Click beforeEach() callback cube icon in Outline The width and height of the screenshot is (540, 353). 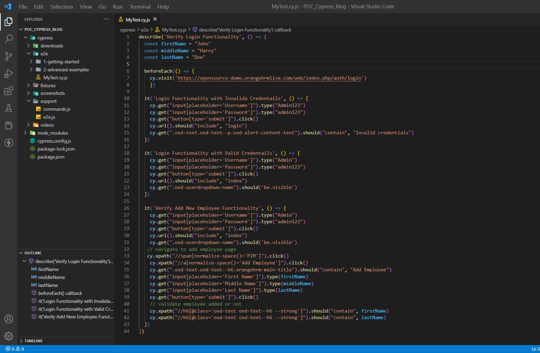34,293
